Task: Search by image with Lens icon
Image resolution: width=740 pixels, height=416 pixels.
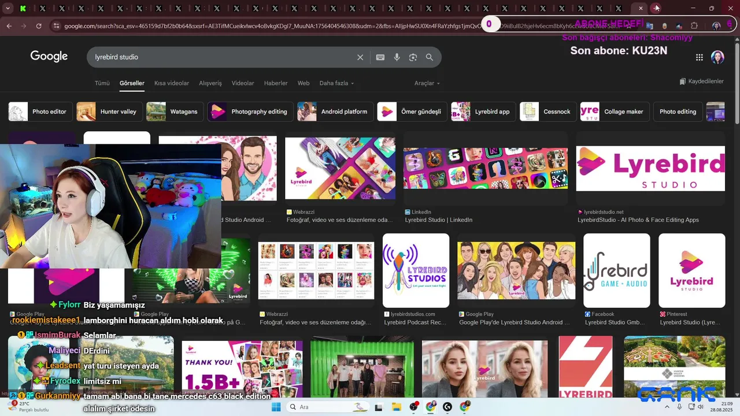Action: (x=413, y=57)
